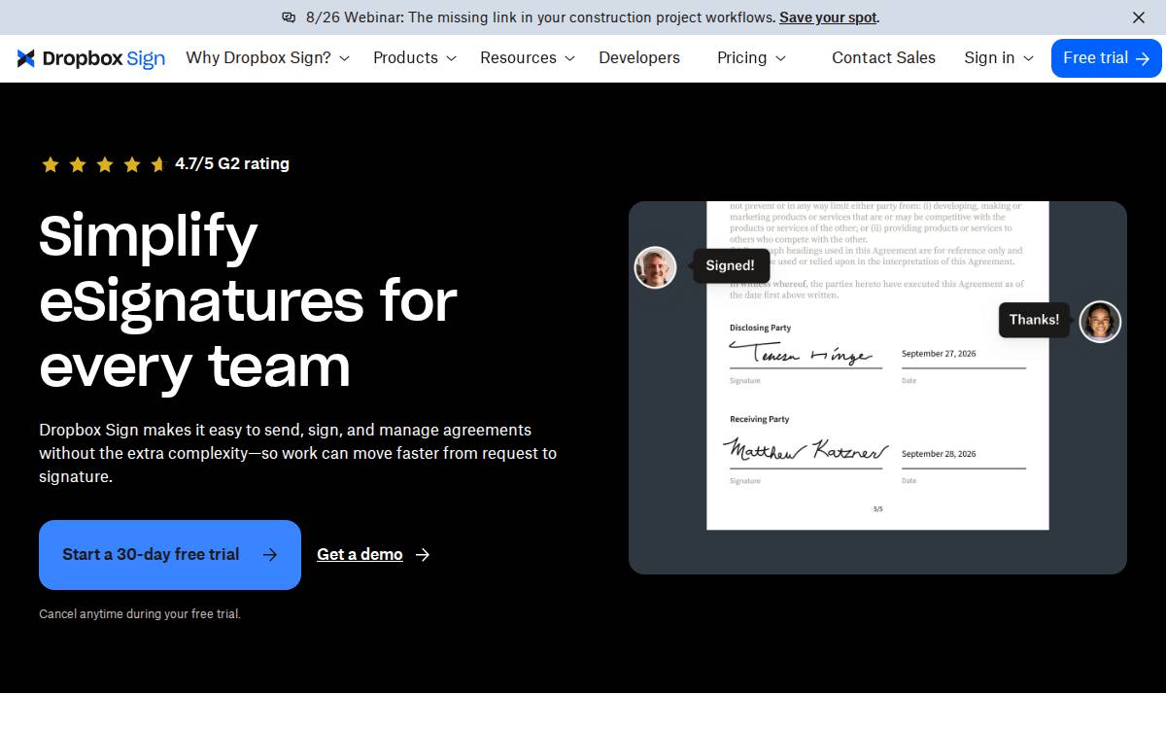This screenshot has height=729, width=1166.
Task: Click the "Disclosing Party" label in document
Action: (x=761, y=328)
